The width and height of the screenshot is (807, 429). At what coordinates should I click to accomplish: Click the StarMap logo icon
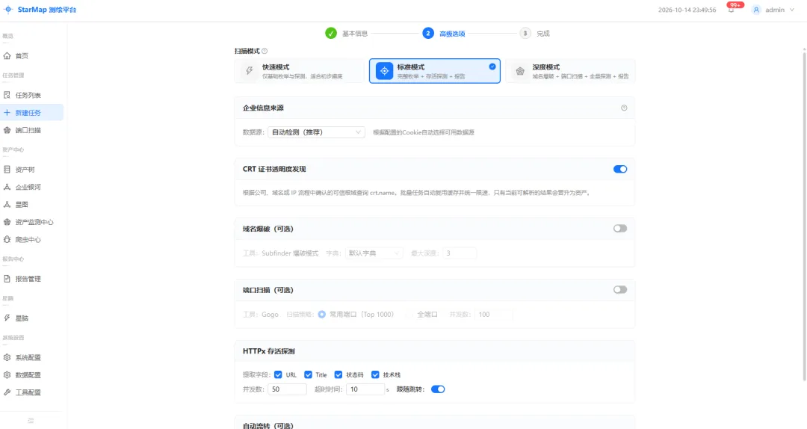(8, 10)
